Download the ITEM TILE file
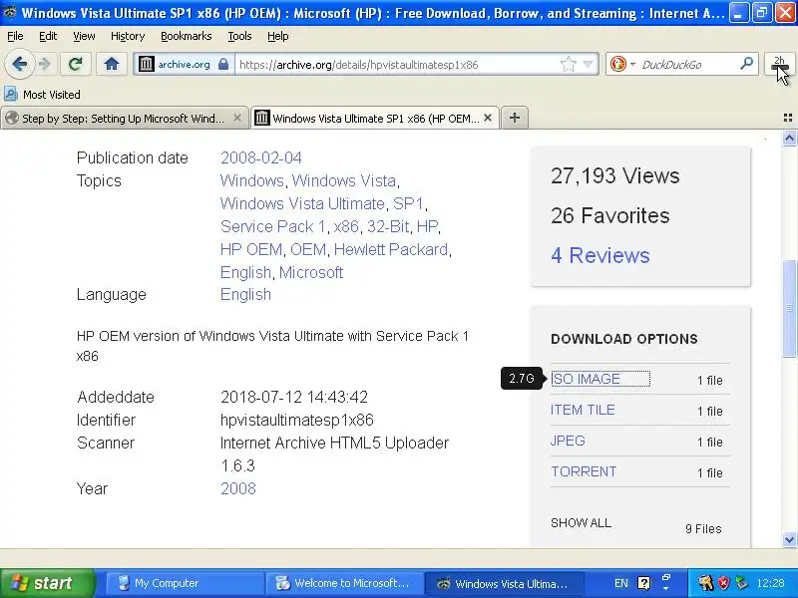 (x=583, y=410)
